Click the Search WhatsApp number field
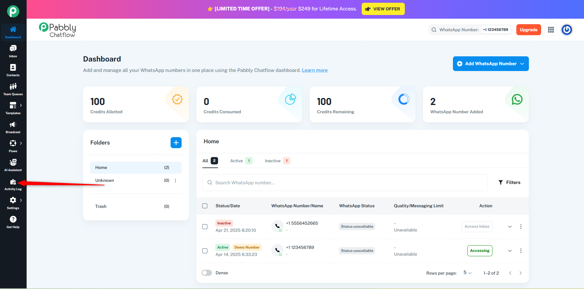Screen dimensions: 584x289 pyautogui.click(x=345, y=183)
